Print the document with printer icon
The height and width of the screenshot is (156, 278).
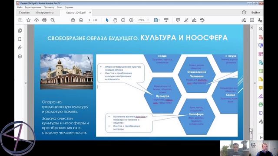[44, 20]
